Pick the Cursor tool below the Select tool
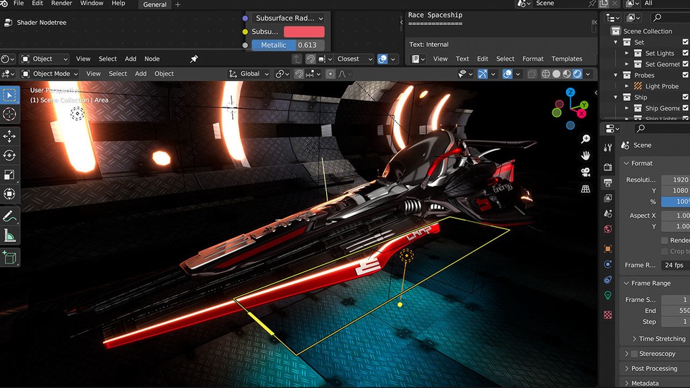Screen dimensions: 690x388 point(9,114)
